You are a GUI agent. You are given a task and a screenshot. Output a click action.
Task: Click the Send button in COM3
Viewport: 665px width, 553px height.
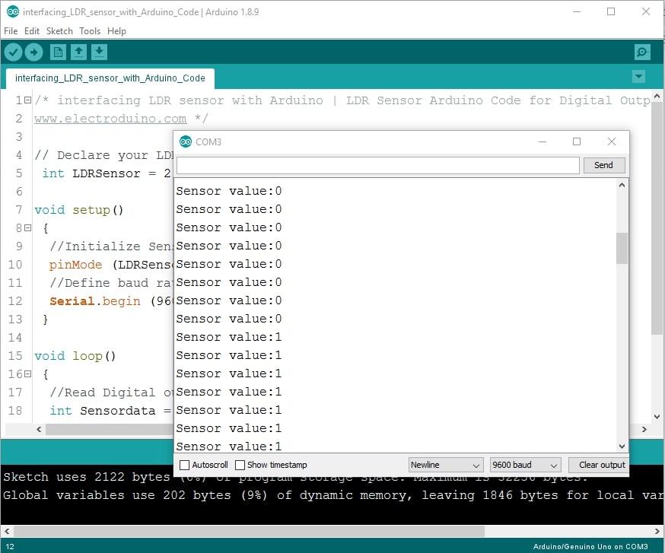click(x=604, y=165)
